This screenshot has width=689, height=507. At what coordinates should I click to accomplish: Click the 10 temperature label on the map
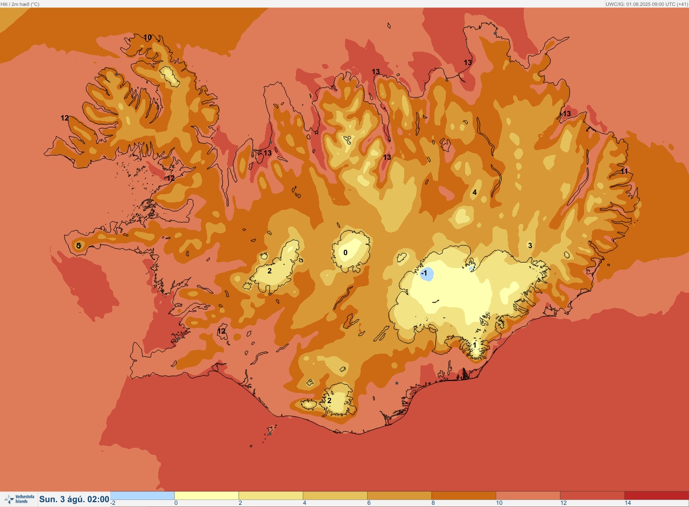click(147, 38)
